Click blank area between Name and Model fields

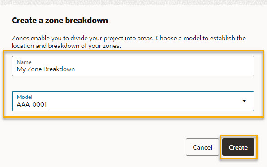pos(133,84)
